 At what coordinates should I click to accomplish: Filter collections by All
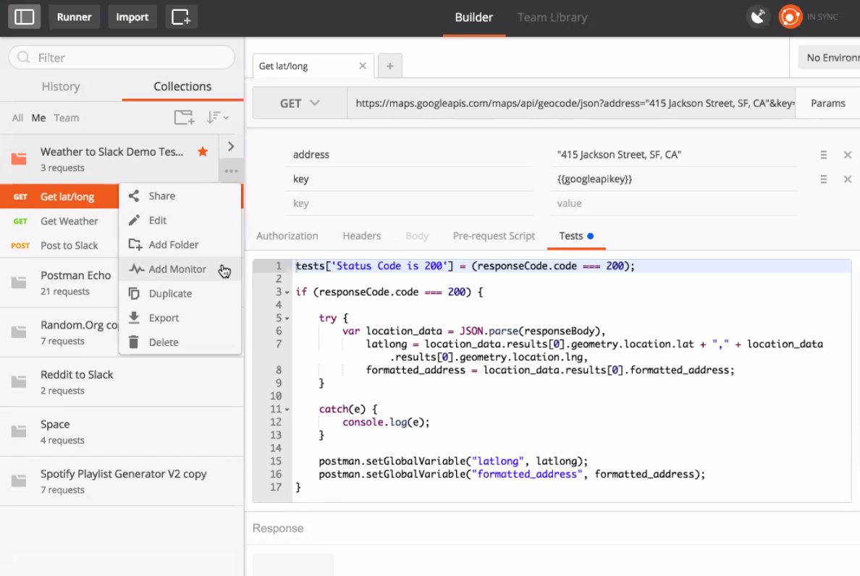tap(17, 118)
